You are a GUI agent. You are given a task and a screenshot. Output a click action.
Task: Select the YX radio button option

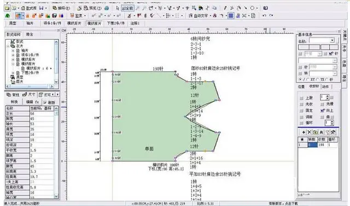coord(318,80)
